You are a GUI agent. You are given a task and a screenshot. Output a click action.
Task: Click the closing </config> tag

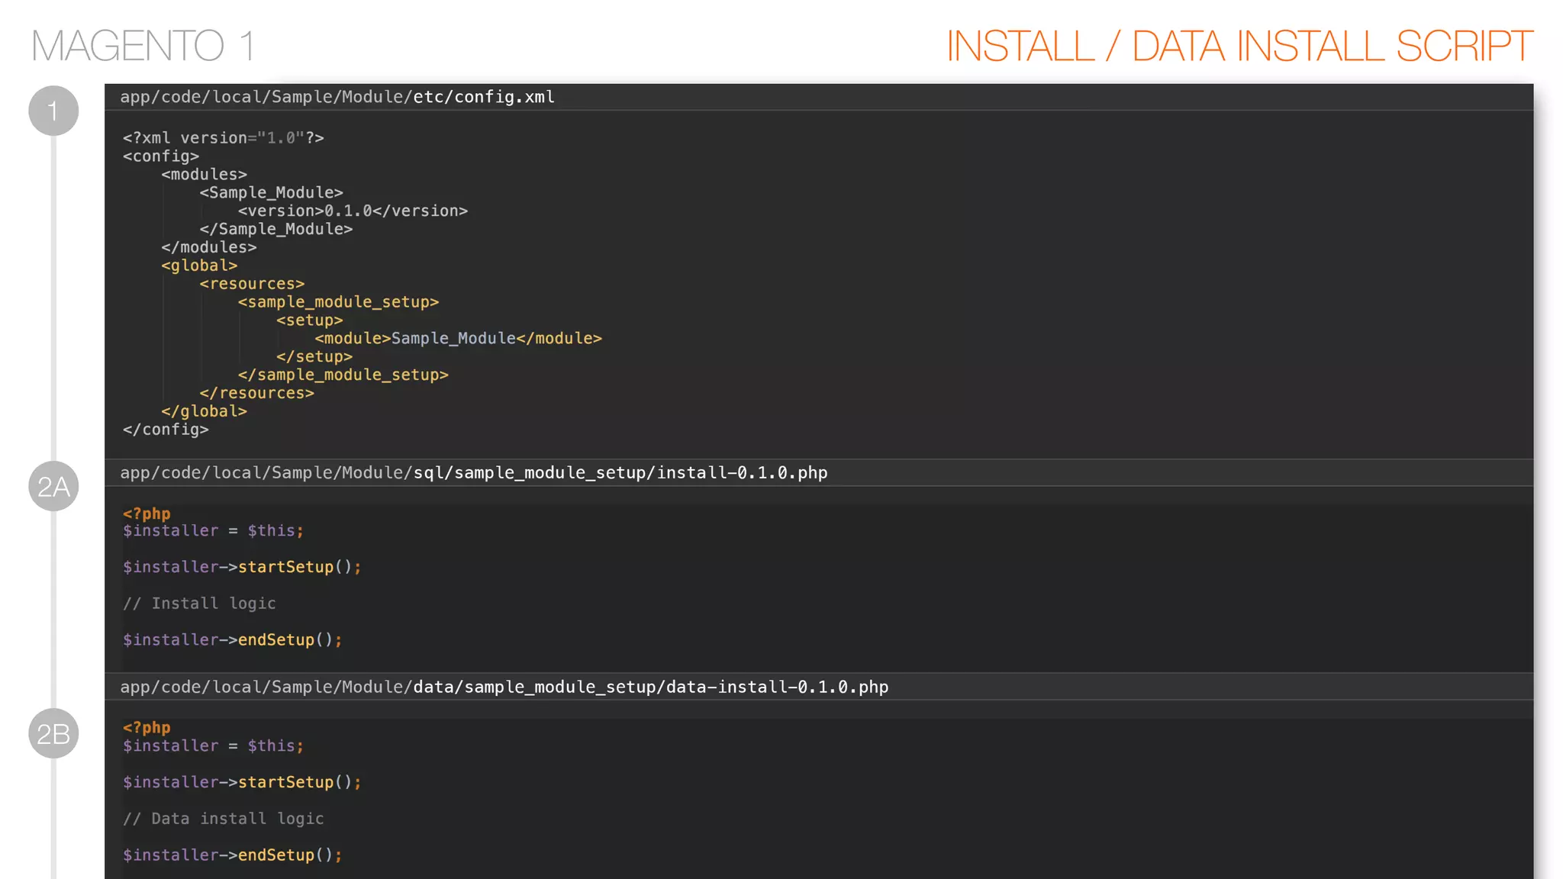[x=166, y=430]
